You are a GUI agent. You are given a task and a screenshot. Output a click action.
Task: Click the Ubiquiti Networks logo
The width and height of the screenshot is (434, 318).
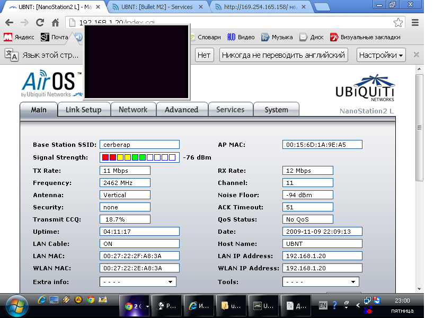pos(365,89)
